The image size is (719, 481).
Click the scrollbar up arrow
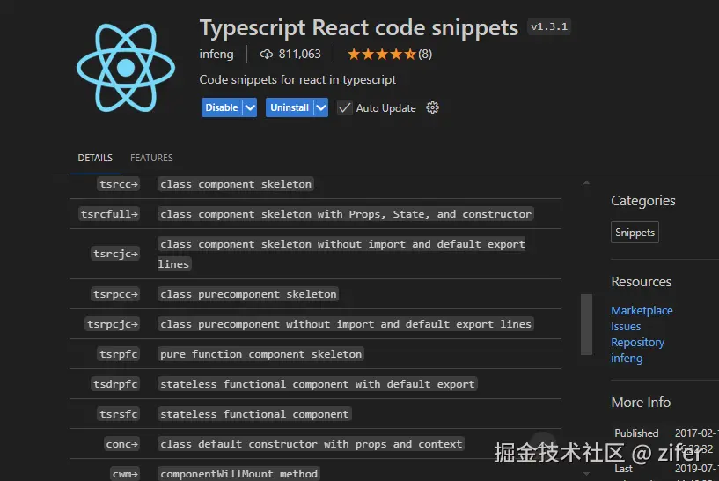[586, 183]
